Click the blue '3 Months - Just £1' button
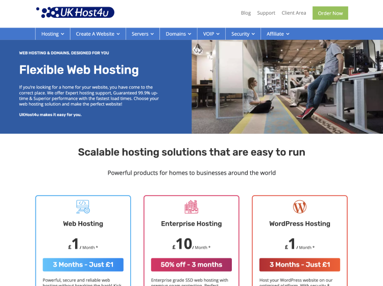The image size is (383, 286). point(83,265)
